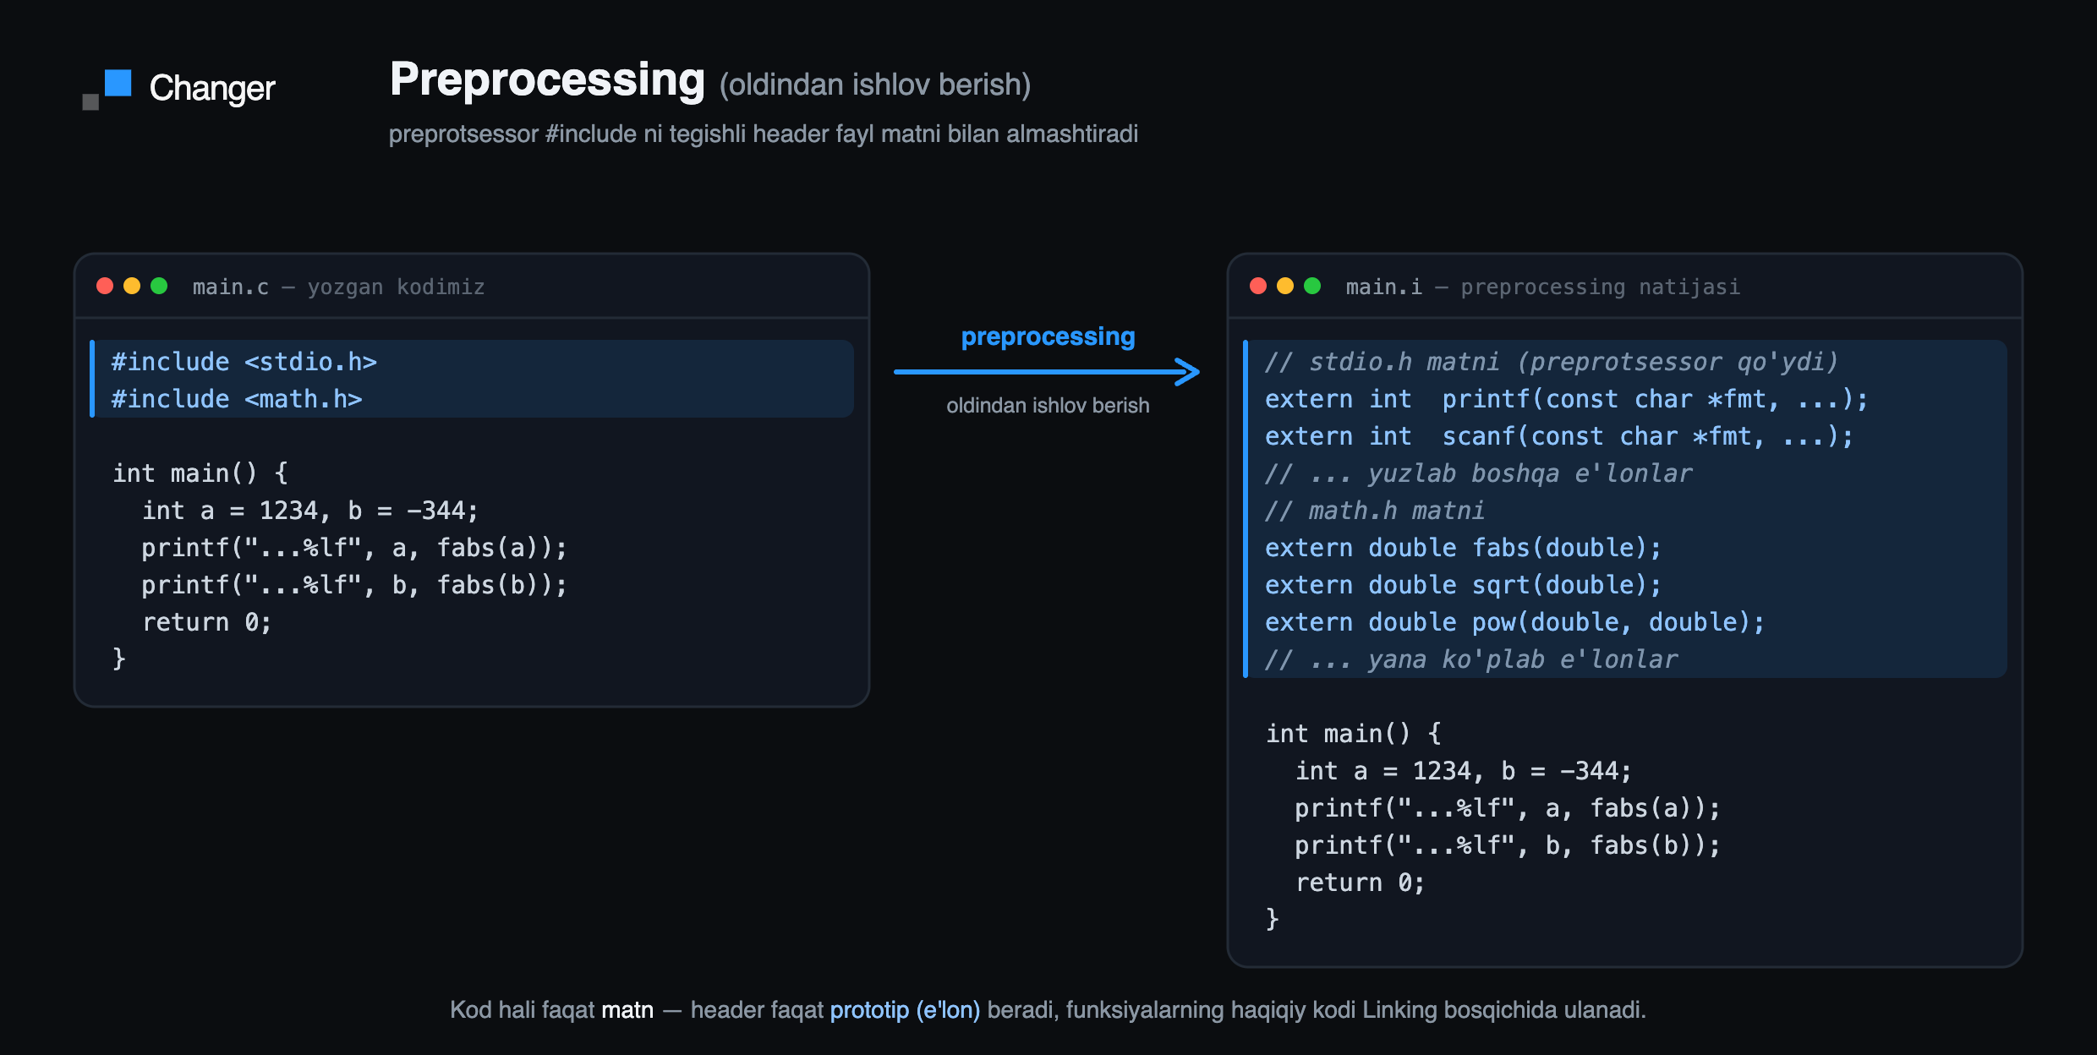Click 'return 0;' in main.c window

pos(207,622)
